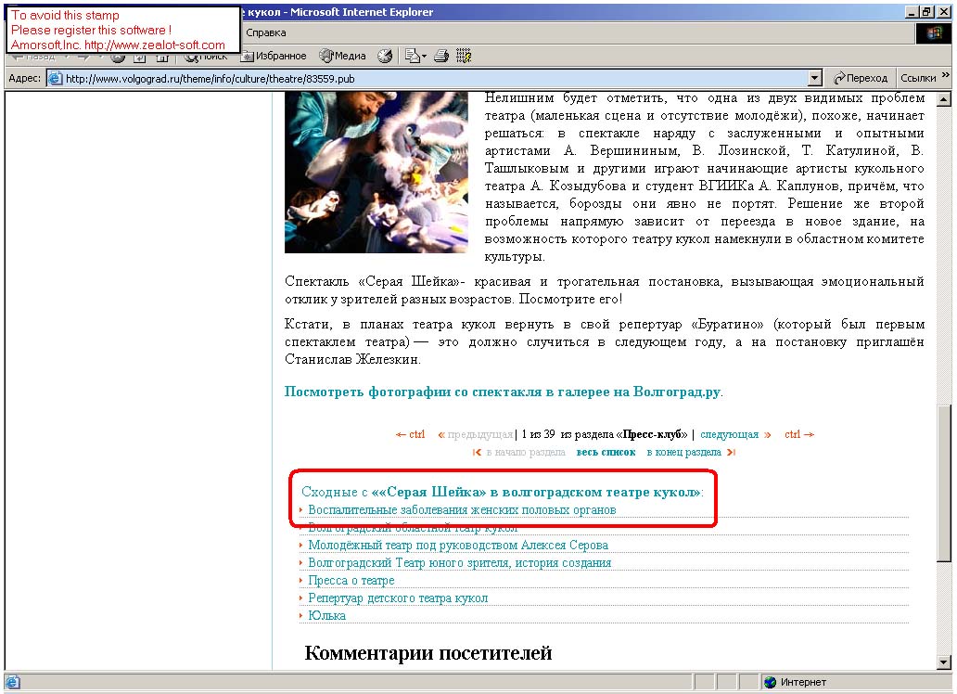Click the Print toolbar icon

click(x=442, y=56)
